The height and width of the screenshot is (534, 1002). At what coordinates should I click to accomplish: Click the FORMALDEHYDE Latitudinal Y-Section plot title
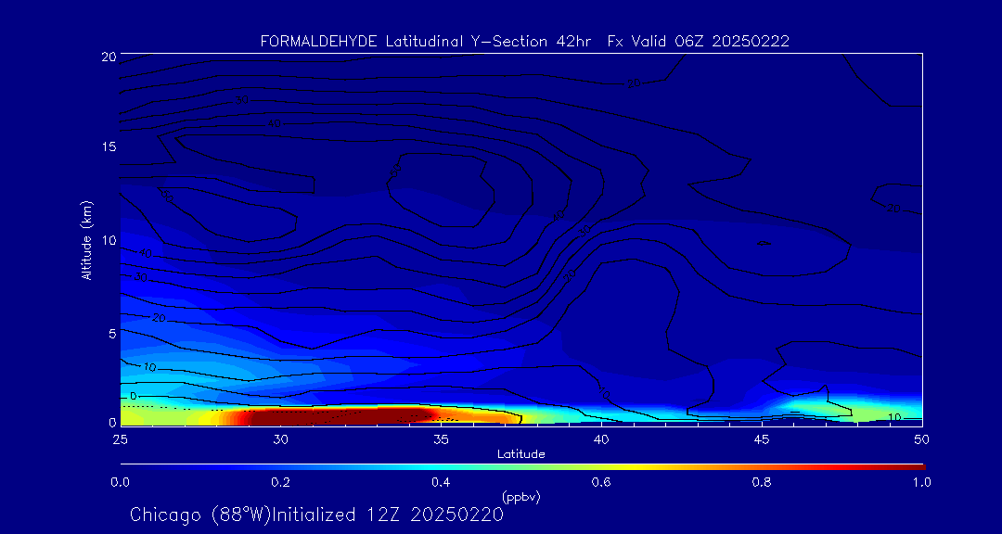point(524,42)
